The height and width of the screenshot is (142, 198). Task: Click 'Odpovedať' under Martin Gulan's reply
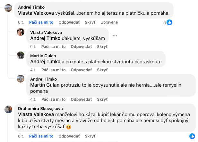(81, 70)
